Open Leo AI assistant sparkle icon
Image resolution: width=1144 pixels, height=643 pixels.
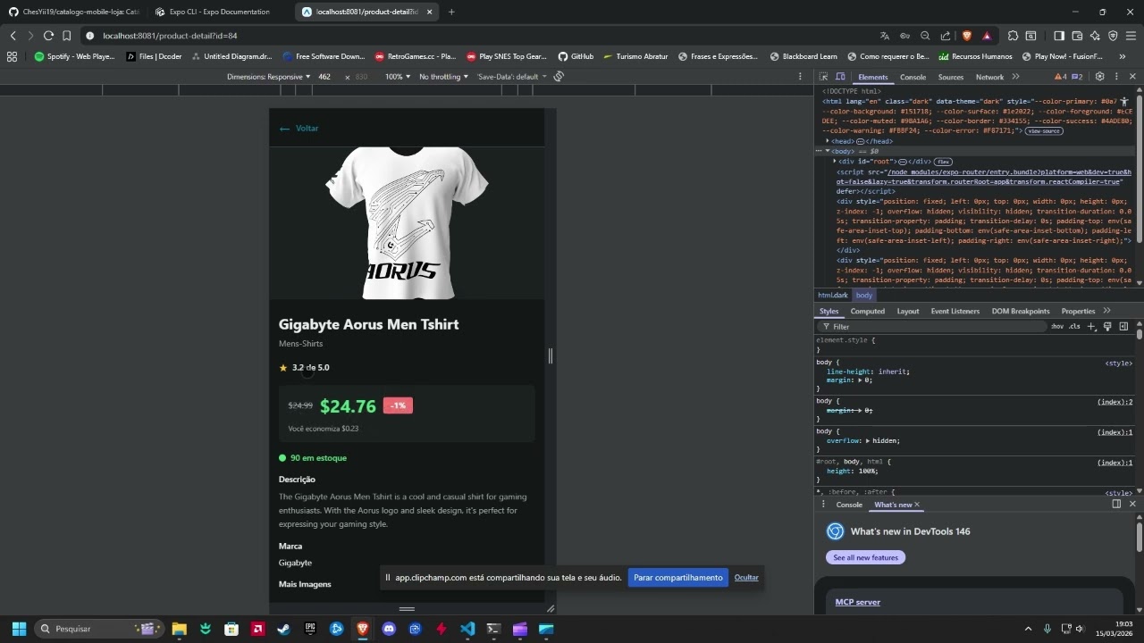[x=1095, y=36]
